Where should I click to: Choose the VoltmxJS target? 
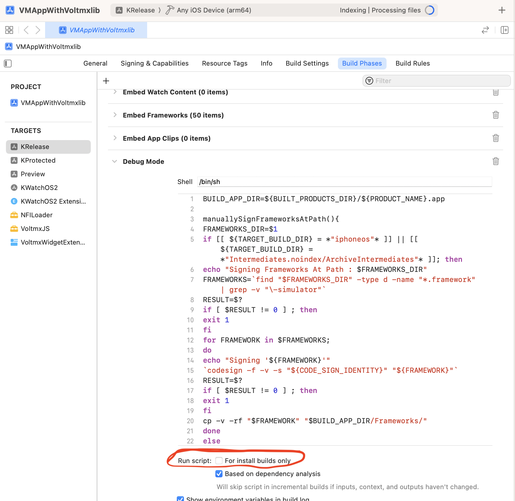pos(35,229)
